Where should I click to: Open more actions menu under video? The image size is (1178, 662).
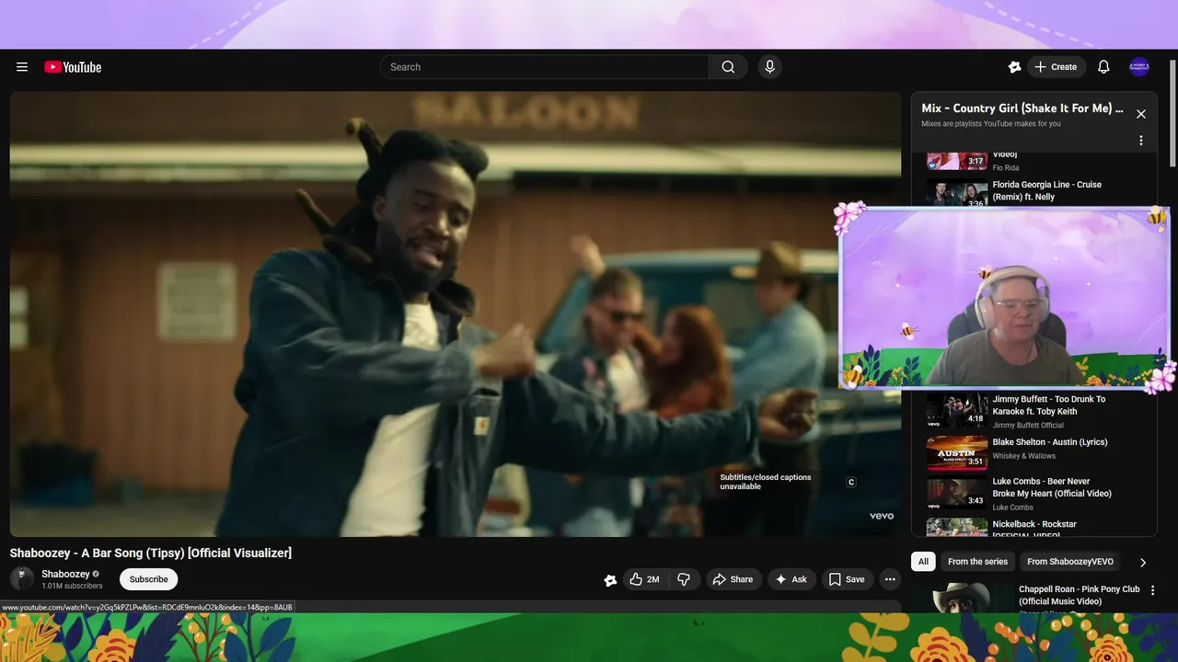[890, 579]
